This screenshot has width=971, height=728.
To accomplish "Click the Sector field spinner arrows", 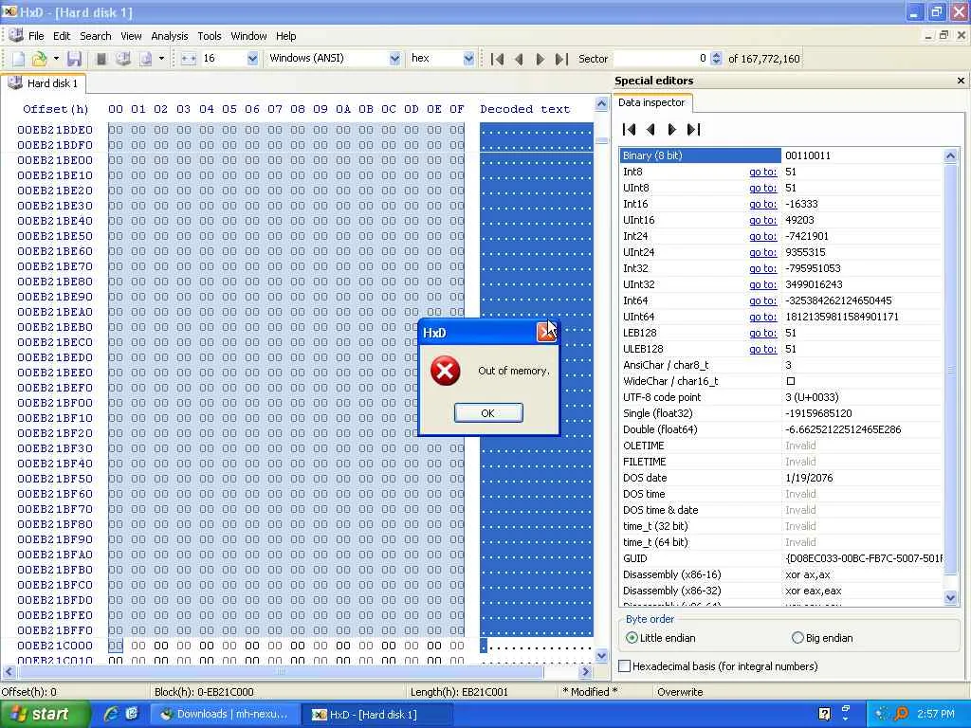I will [716, 59].
